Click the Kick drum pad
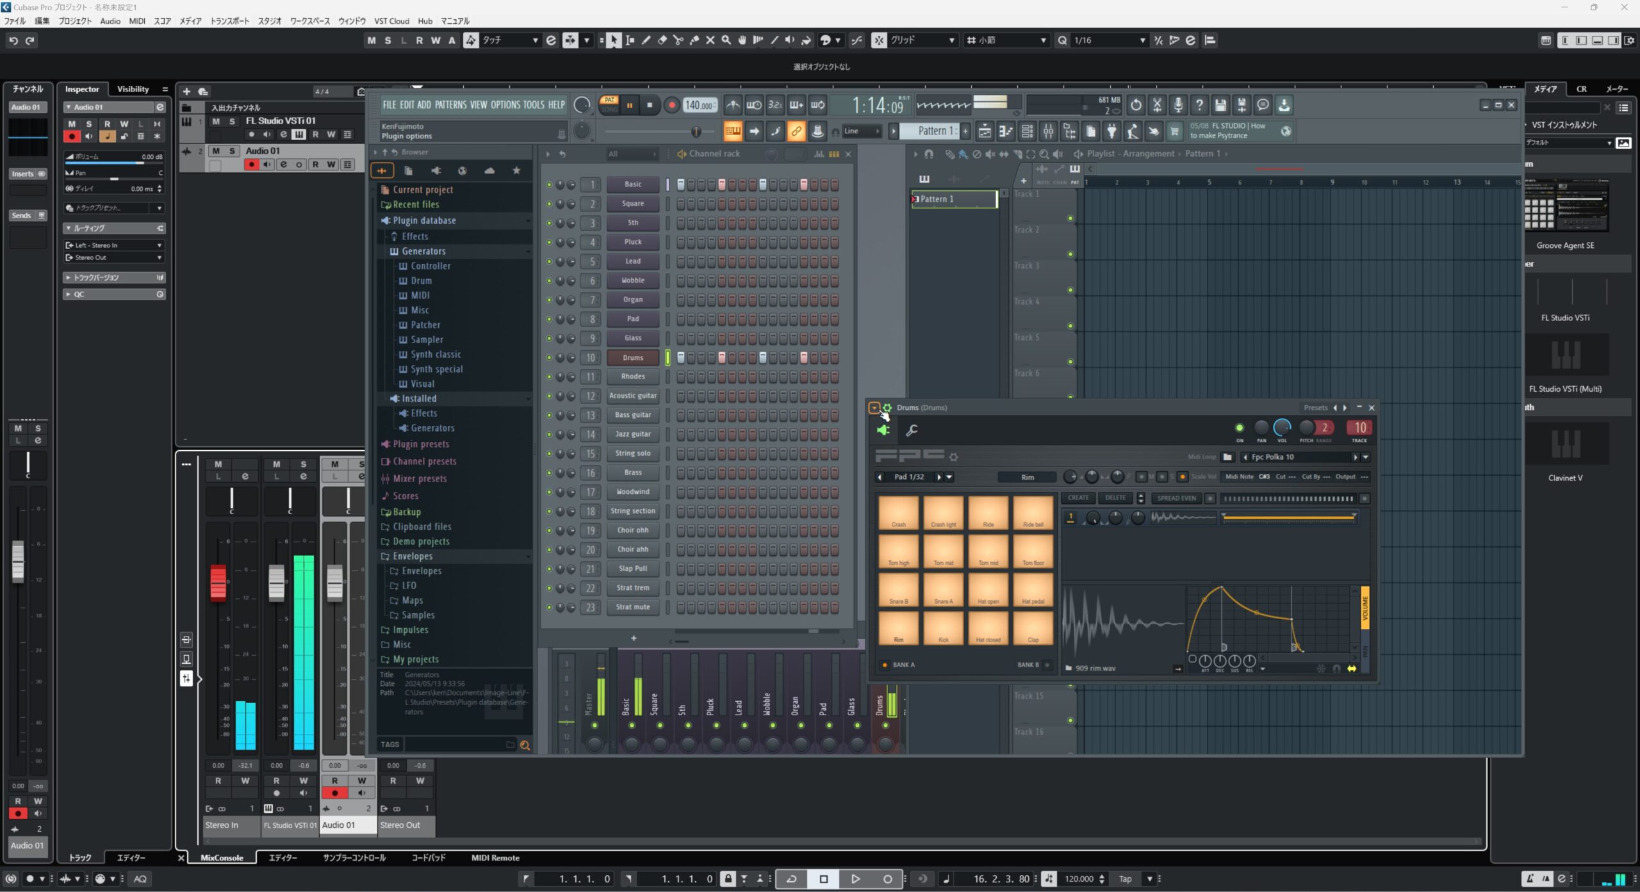The image size is (1640, 892). 944,628
